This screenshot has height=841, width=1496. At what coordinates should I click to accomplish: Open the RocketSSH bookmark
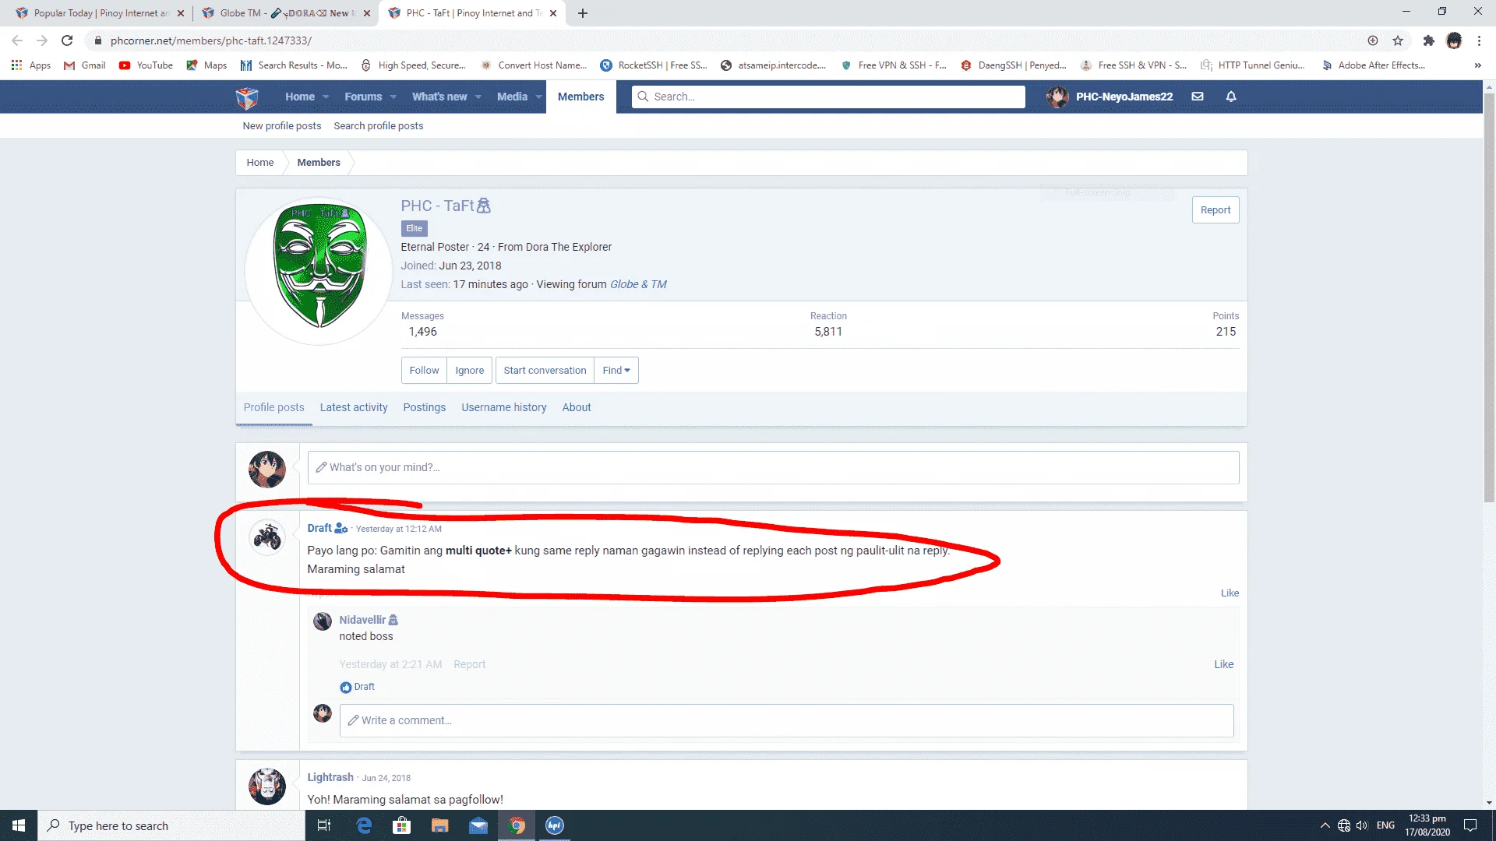tap(654, 65)
